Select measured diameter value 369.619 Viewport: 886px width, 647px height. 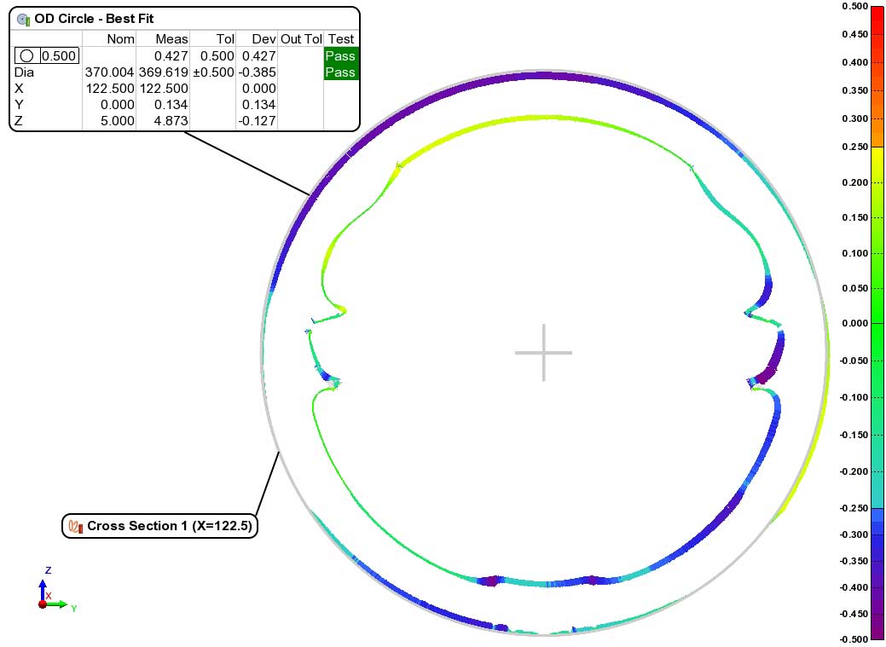coord(163,72)
